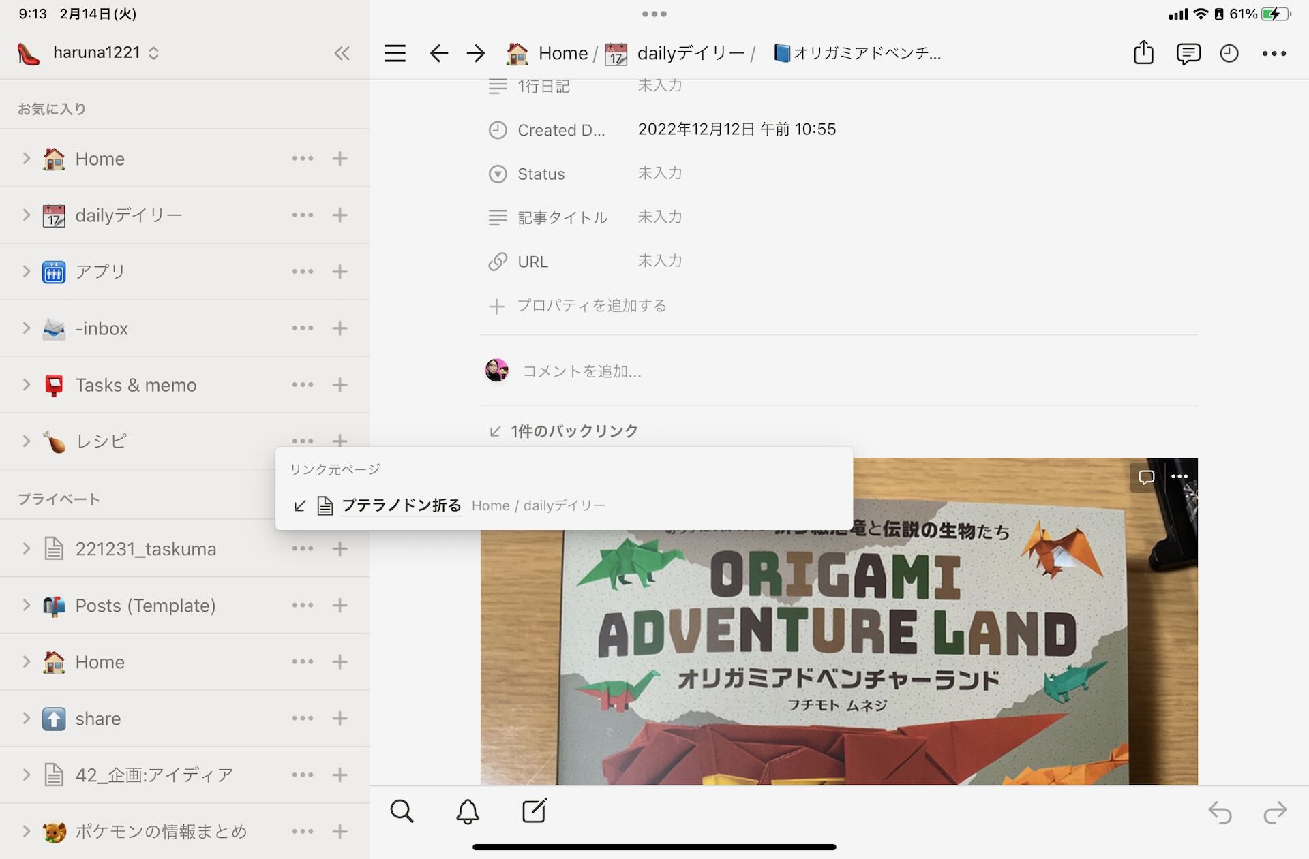Open options for Tasks & memo
1309x859 pixels.
303,385
